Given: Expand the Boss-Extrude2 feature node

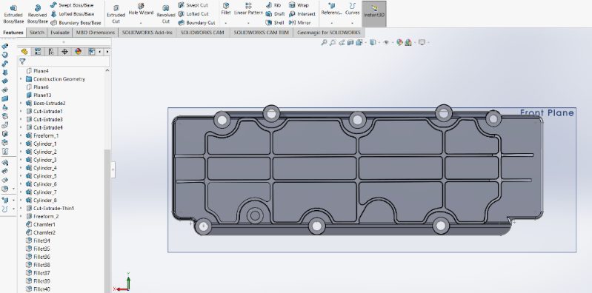Looking at the screenshot, I should click(21, 104).
